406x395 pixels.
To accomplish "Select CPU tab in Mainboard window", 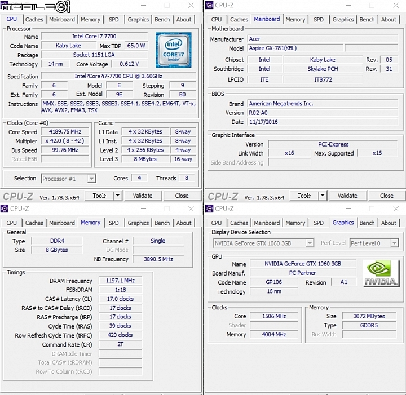I will (216, 20).
